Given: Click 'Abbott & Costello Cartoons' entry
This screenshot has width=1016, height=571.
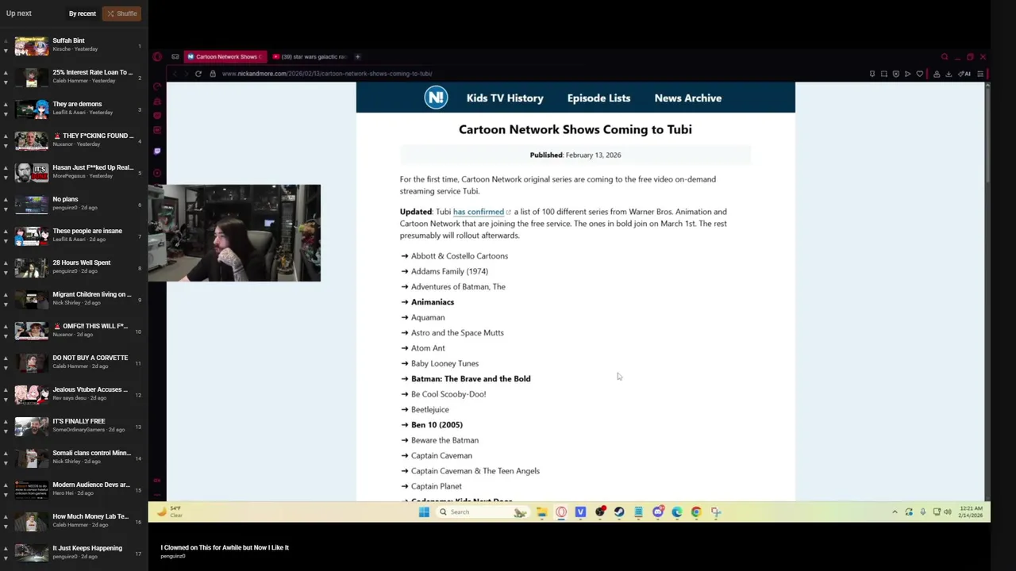Looking at the screenshot, I should point(460,256).
